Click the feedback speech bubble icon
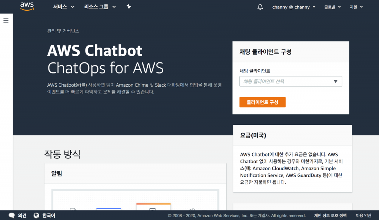The image size is (379, 220). tap(11, 216)
